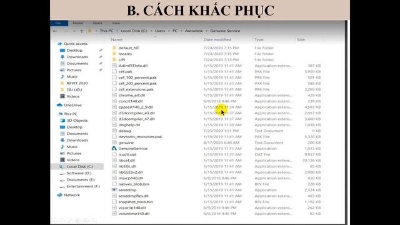Select file name snapshot_blob.bin
The height and width of the screenshot is (225, 400).
click(x=136, y=202)
